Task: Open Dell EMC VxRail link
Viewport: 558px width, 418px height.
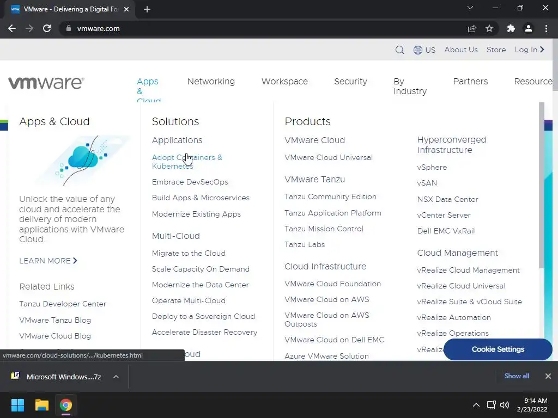Action: pos(446,231)
